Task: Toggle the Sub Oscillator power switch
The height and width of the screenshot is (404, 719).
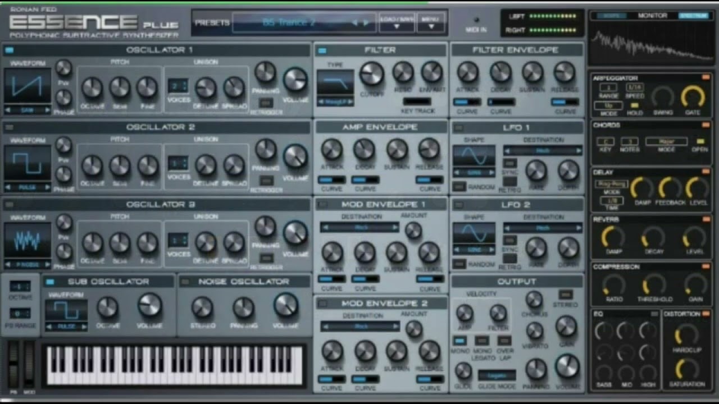Action: tap(50, 282)
